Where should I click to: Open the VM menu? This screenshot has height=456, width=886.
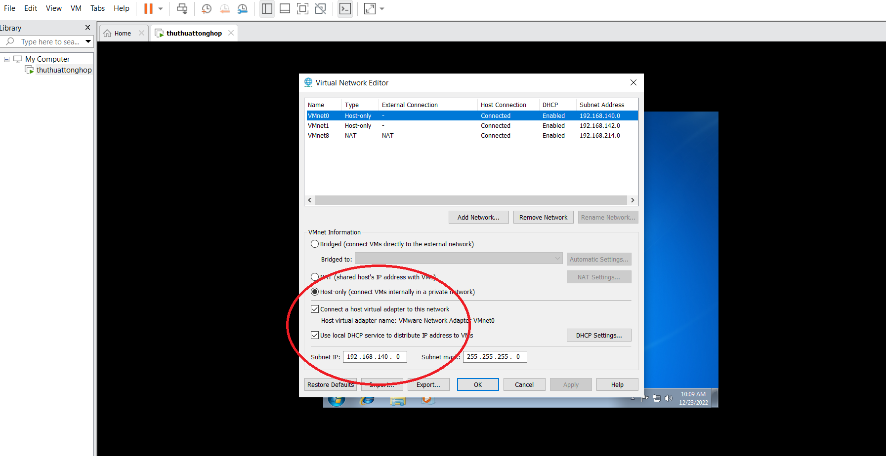(76, 8)
